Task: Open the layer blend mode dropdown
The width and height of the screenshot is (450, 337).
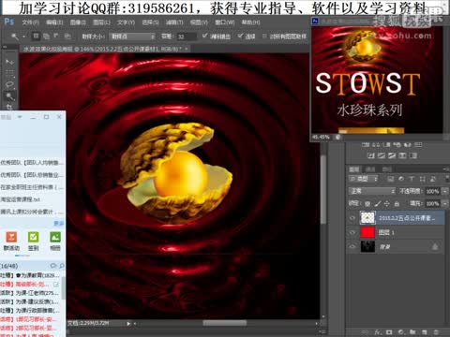Action: [x=372, y=191]
